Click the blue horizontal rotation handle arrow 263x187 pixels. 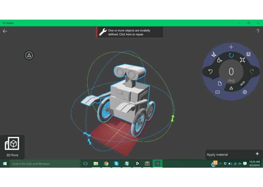pyautogui.click(x=87, y=134)
